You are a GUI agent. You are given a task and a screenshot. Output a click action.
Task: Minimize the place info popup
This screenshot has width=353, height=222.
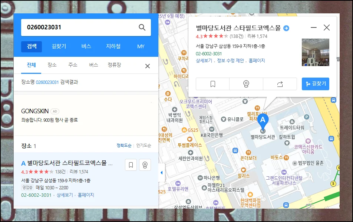pos(314,28)
